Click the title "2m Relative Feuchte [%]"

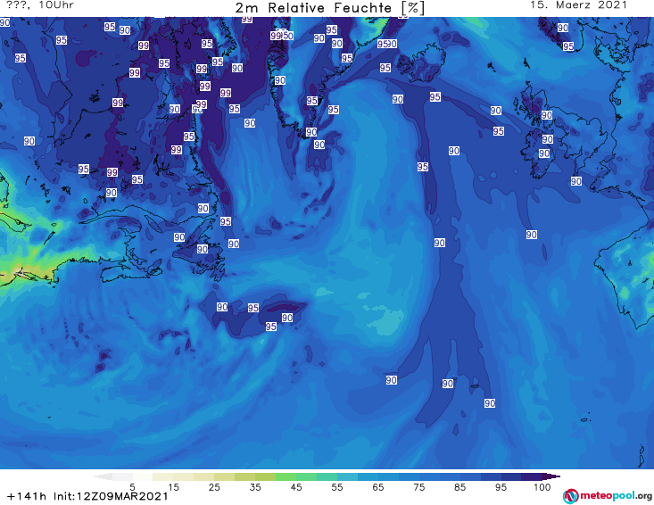(329, 8)
